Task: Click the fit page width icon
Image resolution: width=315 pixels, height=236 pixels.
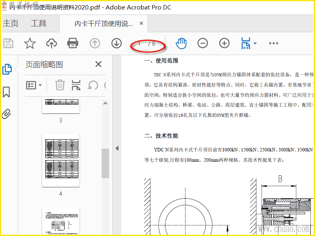Action: pyautogui.click(x=246, y=43)
